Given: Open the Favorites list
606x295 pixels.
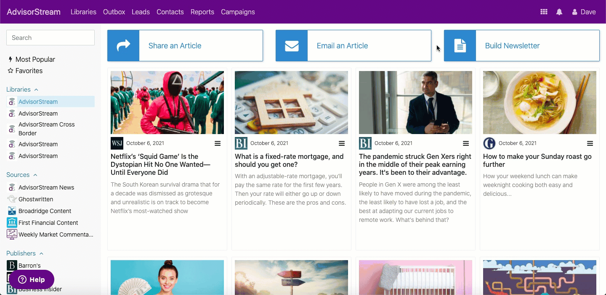Looking at the screenshot, I should 25,71.
